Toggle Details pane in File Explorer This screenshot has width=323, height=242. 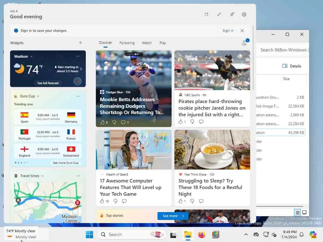(x=291, y=66)
